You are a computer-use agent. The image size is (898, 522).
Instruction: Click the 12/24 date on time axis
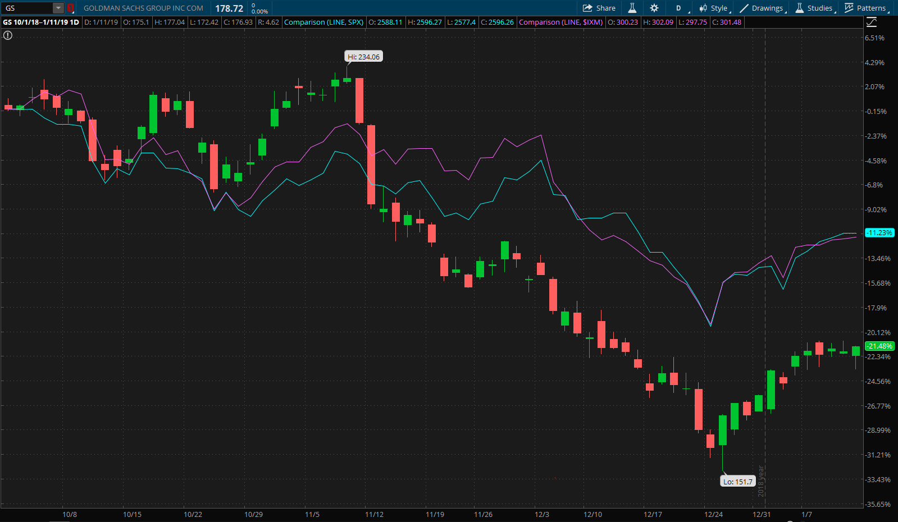click(713, 514)
